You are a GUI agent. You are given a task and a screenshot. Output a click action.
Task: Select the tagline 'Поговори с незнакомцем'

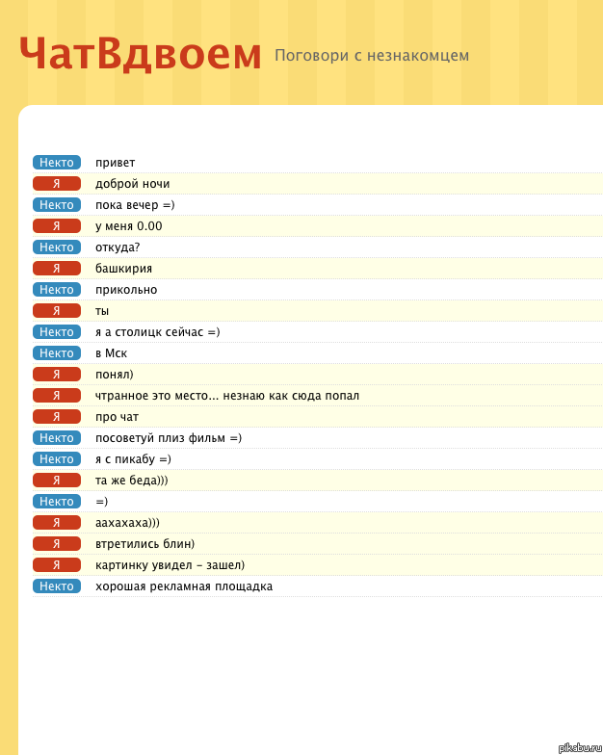pyautogui.click(x=372, y=56)
